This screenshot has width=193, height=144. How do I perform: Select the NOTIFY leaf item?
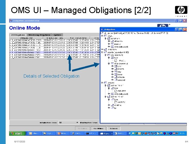tap(121, 102)
